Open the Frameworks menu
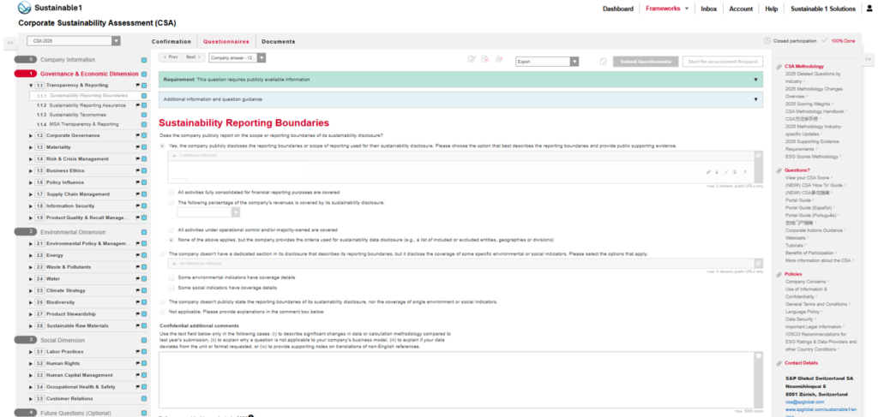Screen dimensions: 878x417 click(x=665, y=9)
